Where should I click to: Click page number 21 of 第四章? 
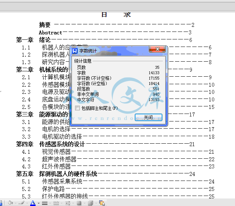pos(192,144)
